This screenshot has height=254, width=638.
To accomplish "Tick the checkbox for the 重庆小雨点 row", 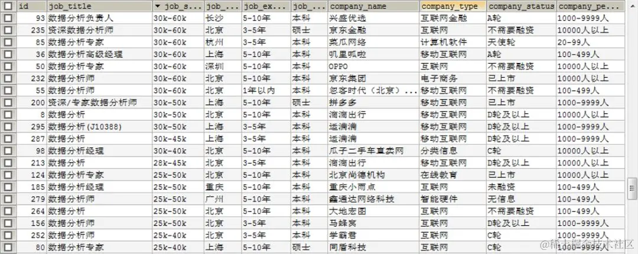I will [8, 187].
